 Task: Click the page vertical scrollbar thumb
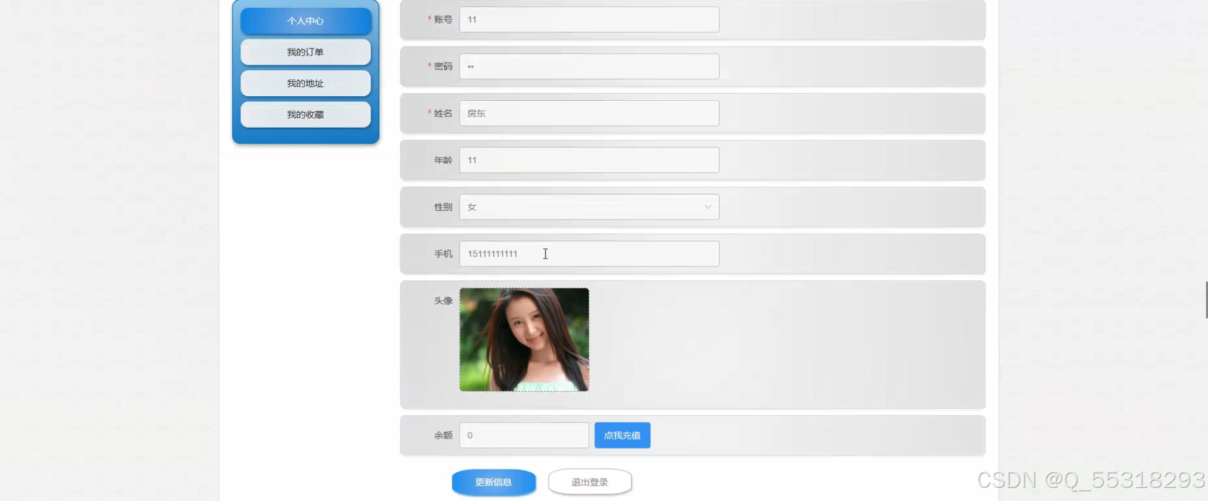point(1206,300)
